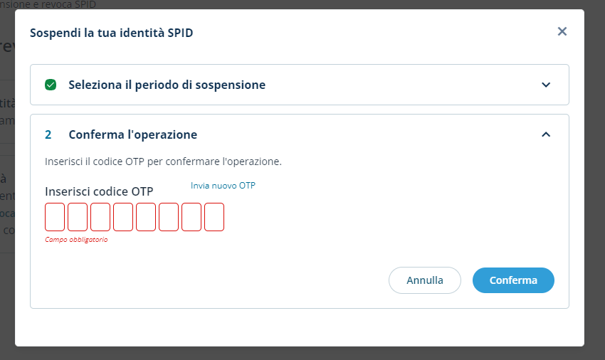Focus the first OTP digit box
The image size is (605, 360).
coord(55,217)
